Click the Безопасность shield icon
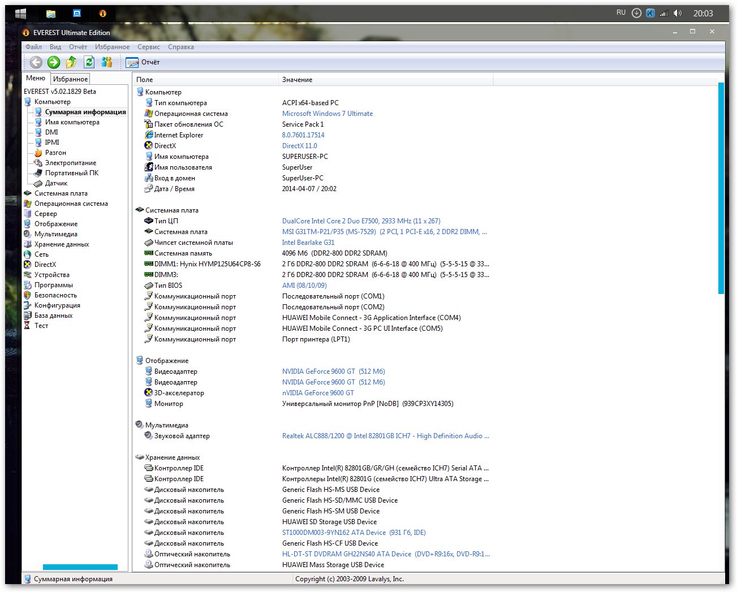This screenshot has height=592, width=737. pyautogui.click(x=27, y=295)
